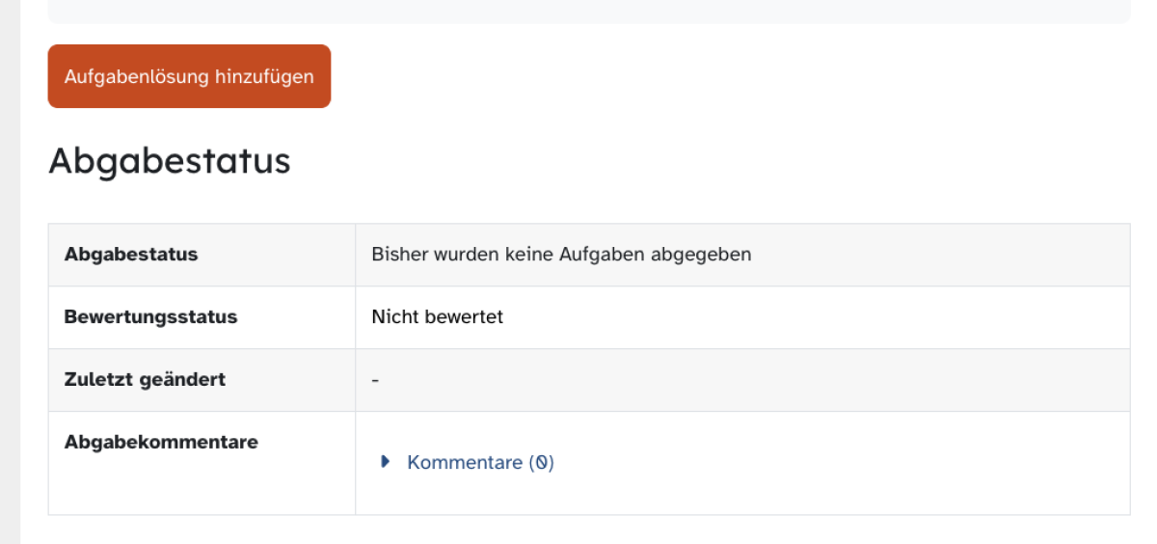Click the dash value beside "Zuletzt geändert"
The image size is (1157, 544).
(375, 380)
